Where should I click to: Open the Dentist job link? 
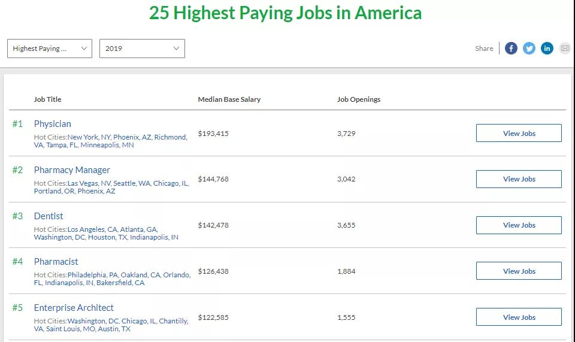tap(49, 216)
